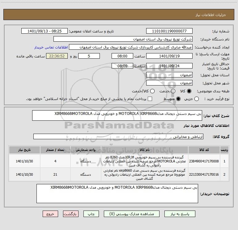Click the response deadline date 1401/09/19 field
This screenshot has height=230, width=238.
click(169, 56)
